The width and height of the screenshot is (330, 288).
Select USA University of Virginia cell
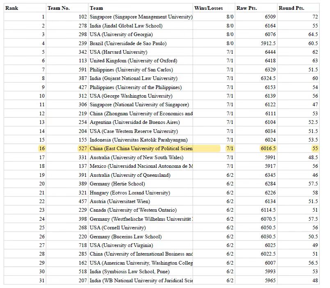pyautogui.click(x=140, y=245)
